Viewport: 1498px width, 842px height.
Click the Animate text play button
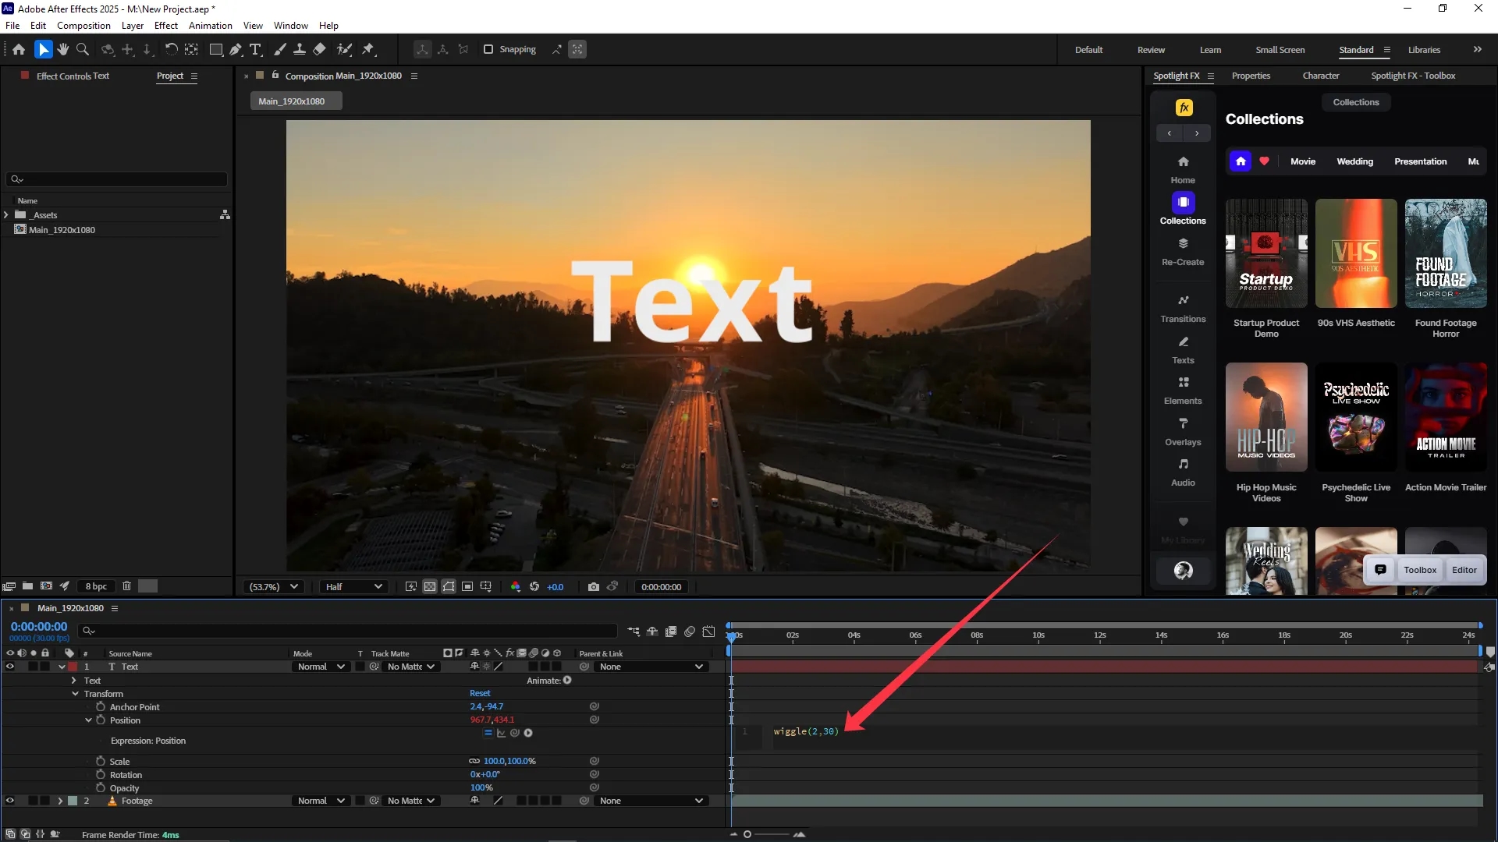[567, 680]
